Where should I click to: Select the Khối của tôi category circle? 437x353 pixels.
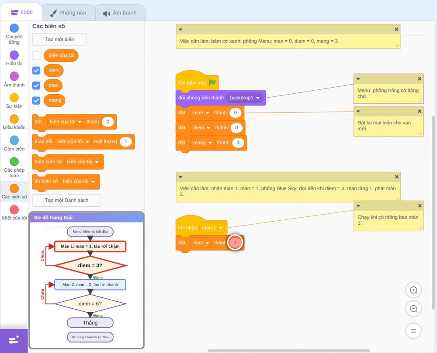(x=14, y=209)
